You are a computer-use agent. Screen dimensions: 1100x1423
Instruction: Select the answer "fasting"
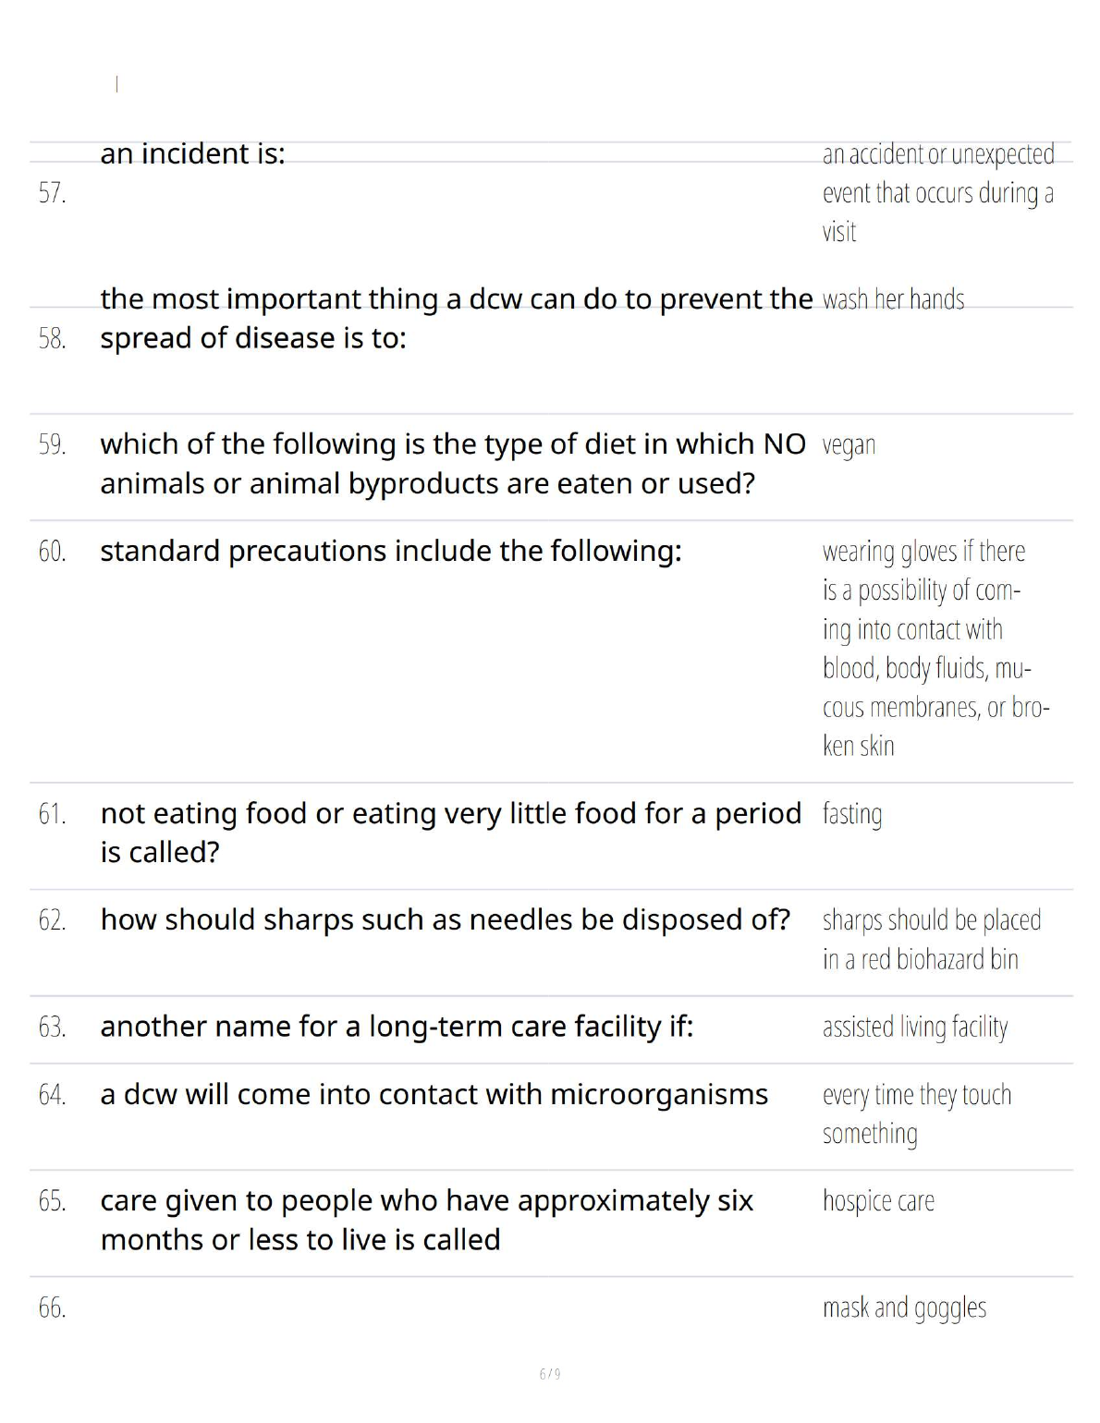tap(852, 814)
